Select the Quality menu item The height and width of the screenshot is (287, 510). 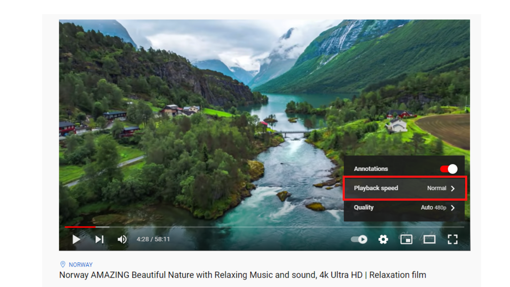[404, 208]
